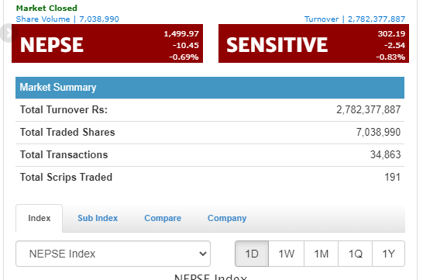Open the NEPSE Index dropdown
The image size is (423, 280).
(x=113, y=254)
